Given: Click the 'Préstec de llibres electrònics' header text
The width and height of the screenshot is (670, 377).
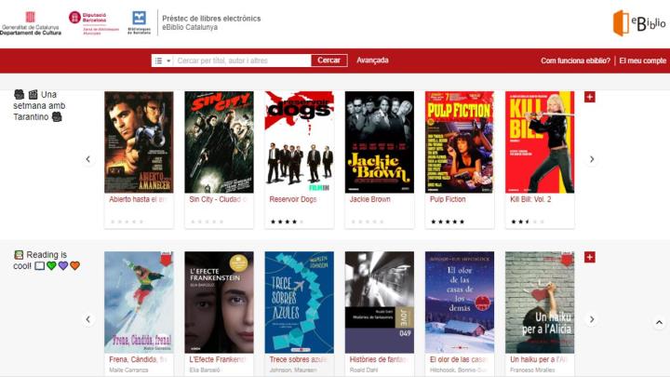Looking at the screenshot, I should (x=211, y=19).
